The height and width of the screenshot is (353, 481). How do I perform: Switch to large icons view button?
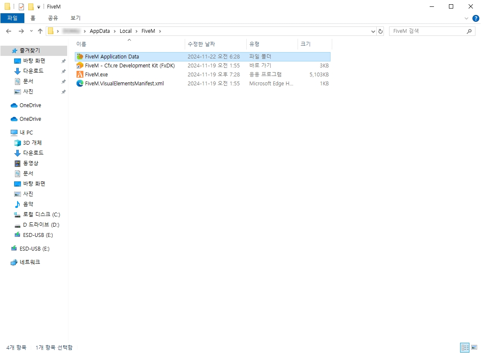(x=474, y=347)
